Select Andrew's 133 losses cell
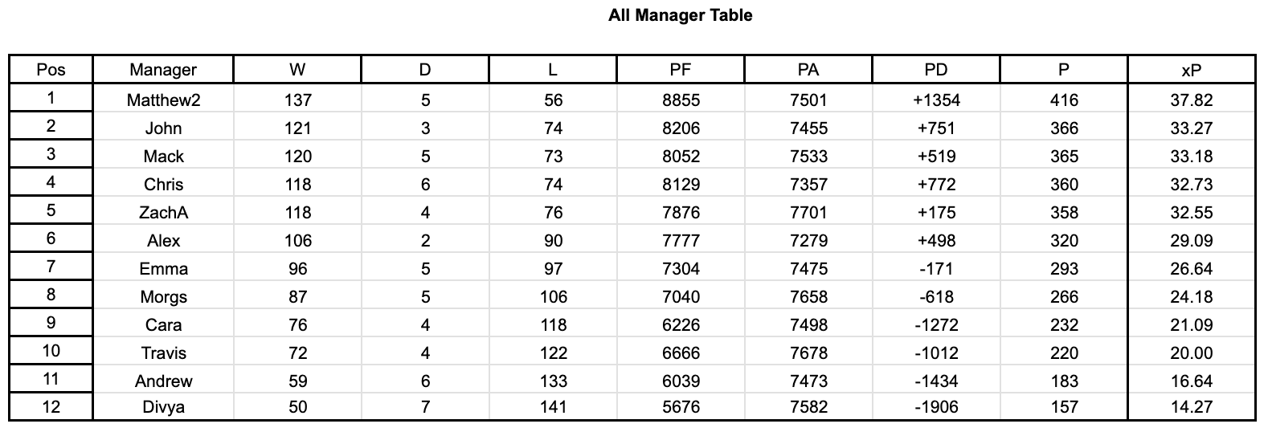The width and height of the screenshot is (1268, 432). coord(553,381)
